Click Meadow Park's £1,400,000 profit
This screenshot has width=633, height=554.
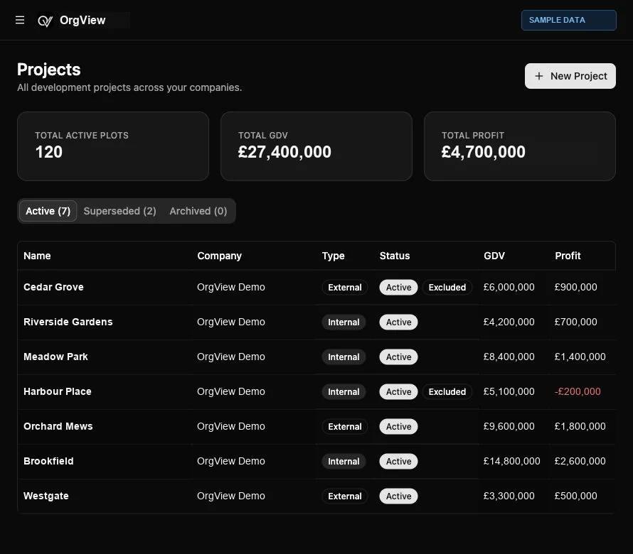580,357
